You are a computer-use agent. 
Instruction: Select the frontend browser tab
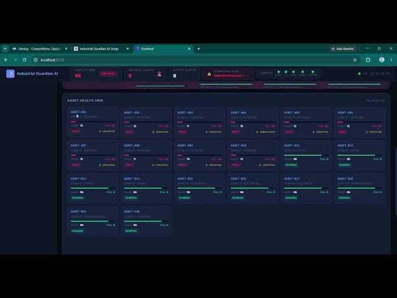click(163, 48)
